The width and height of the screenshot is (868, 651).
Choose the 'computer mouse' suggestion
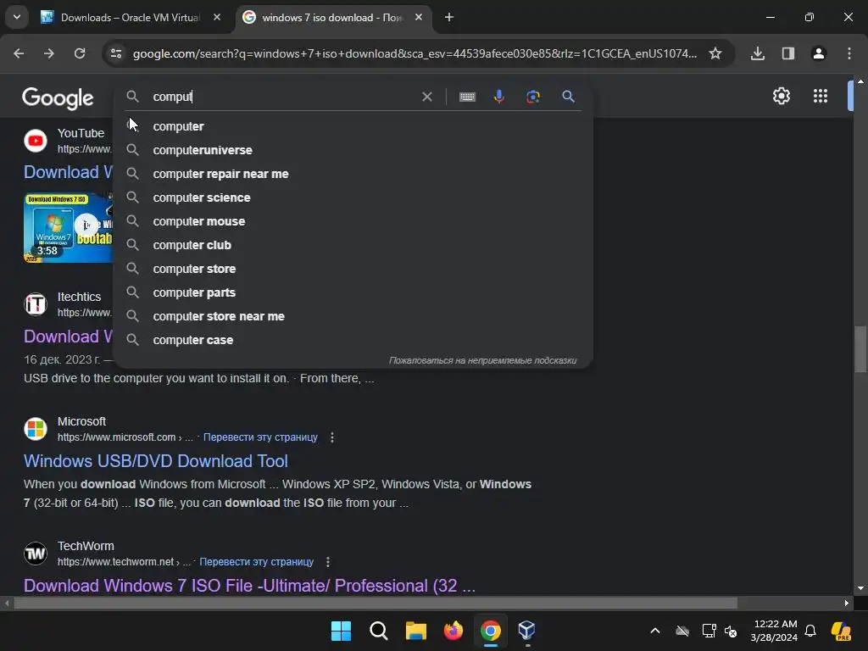pos(353,221)
